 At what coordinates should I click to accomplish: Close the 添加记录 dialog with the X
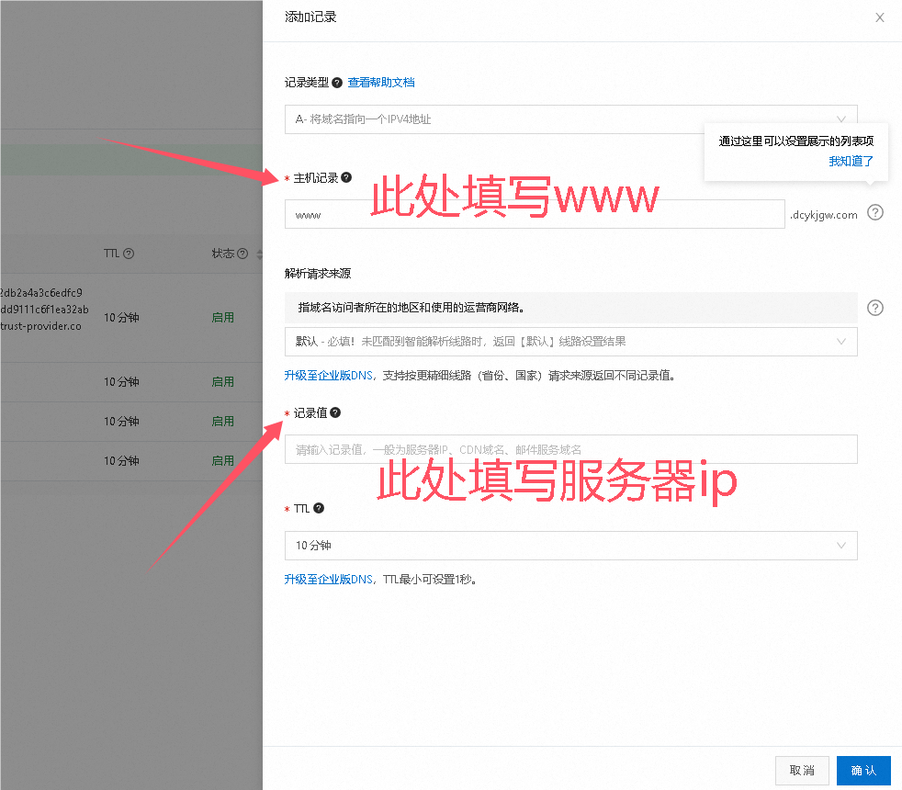tap(880, 17)
